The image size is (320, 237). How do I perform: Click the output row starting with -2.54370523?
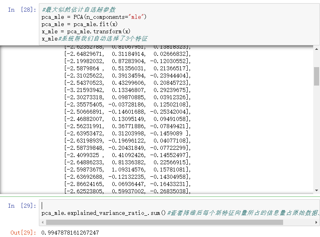tap(128, 83)
